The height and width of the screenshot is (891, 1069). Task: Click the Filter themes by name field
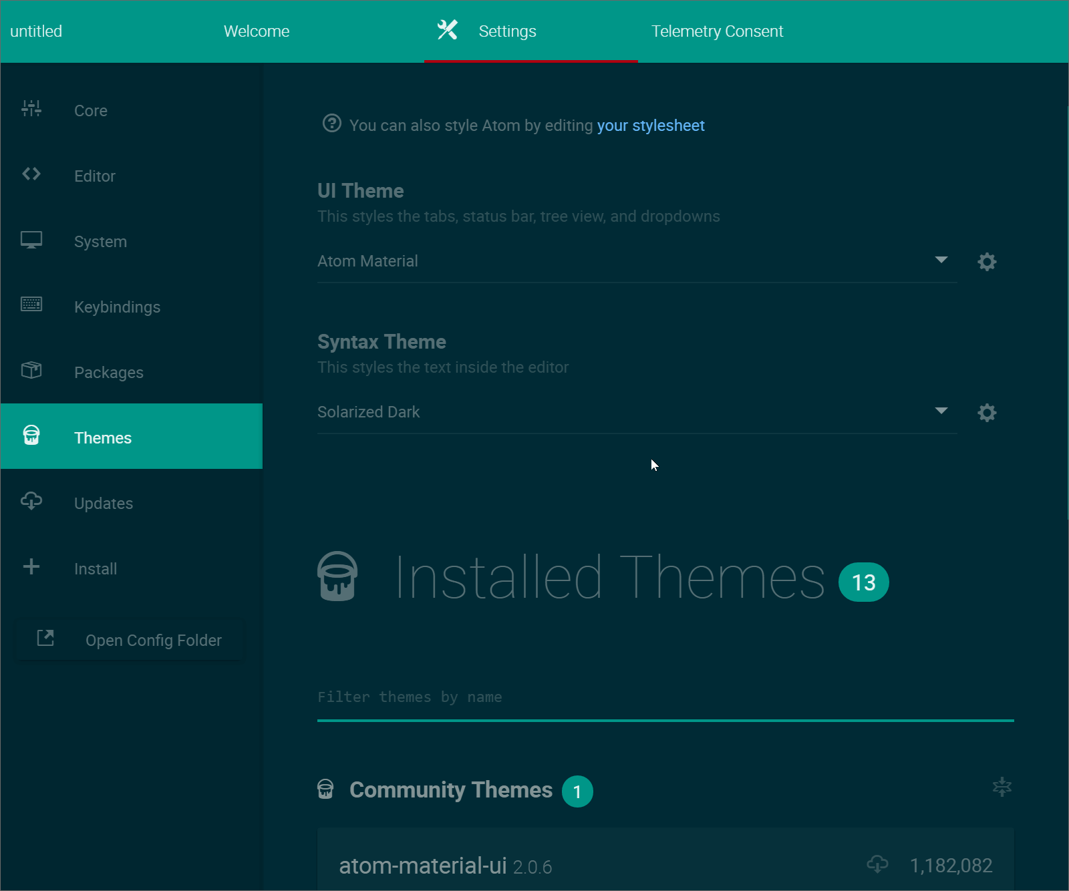pyautogui.click(x=665, y=697)
